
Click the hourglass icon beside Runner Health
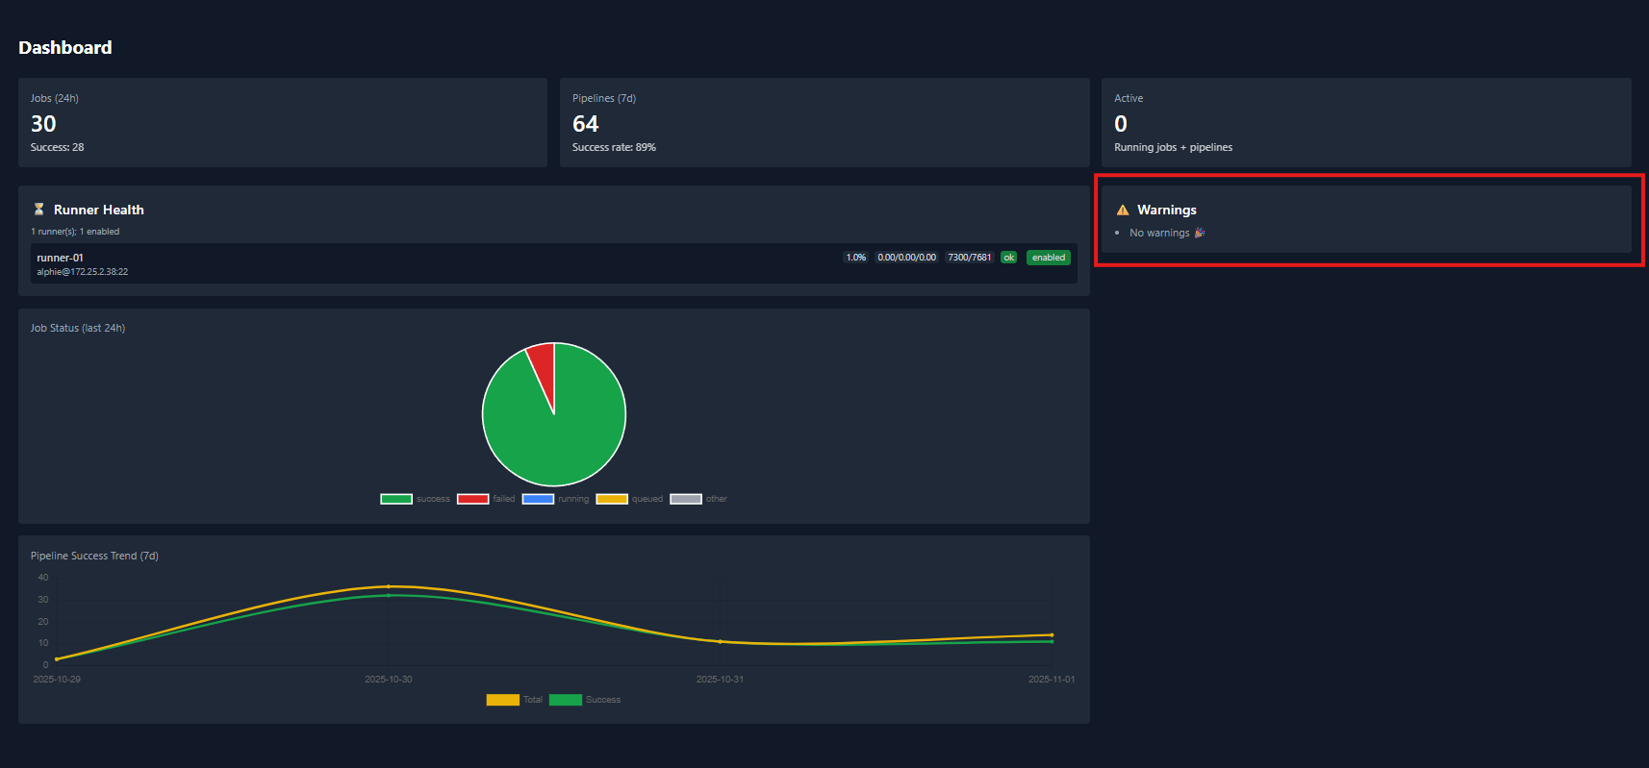coord(39,210)
